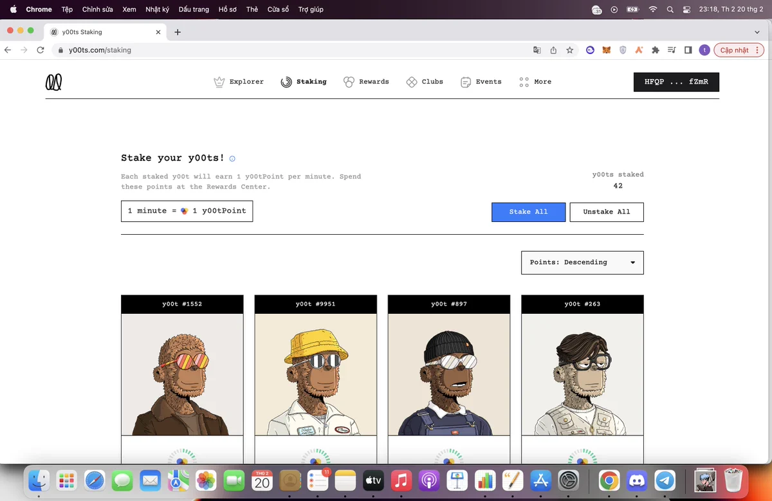Click the y00ts logo in the header
772x501 pixels.
(53, 82)
